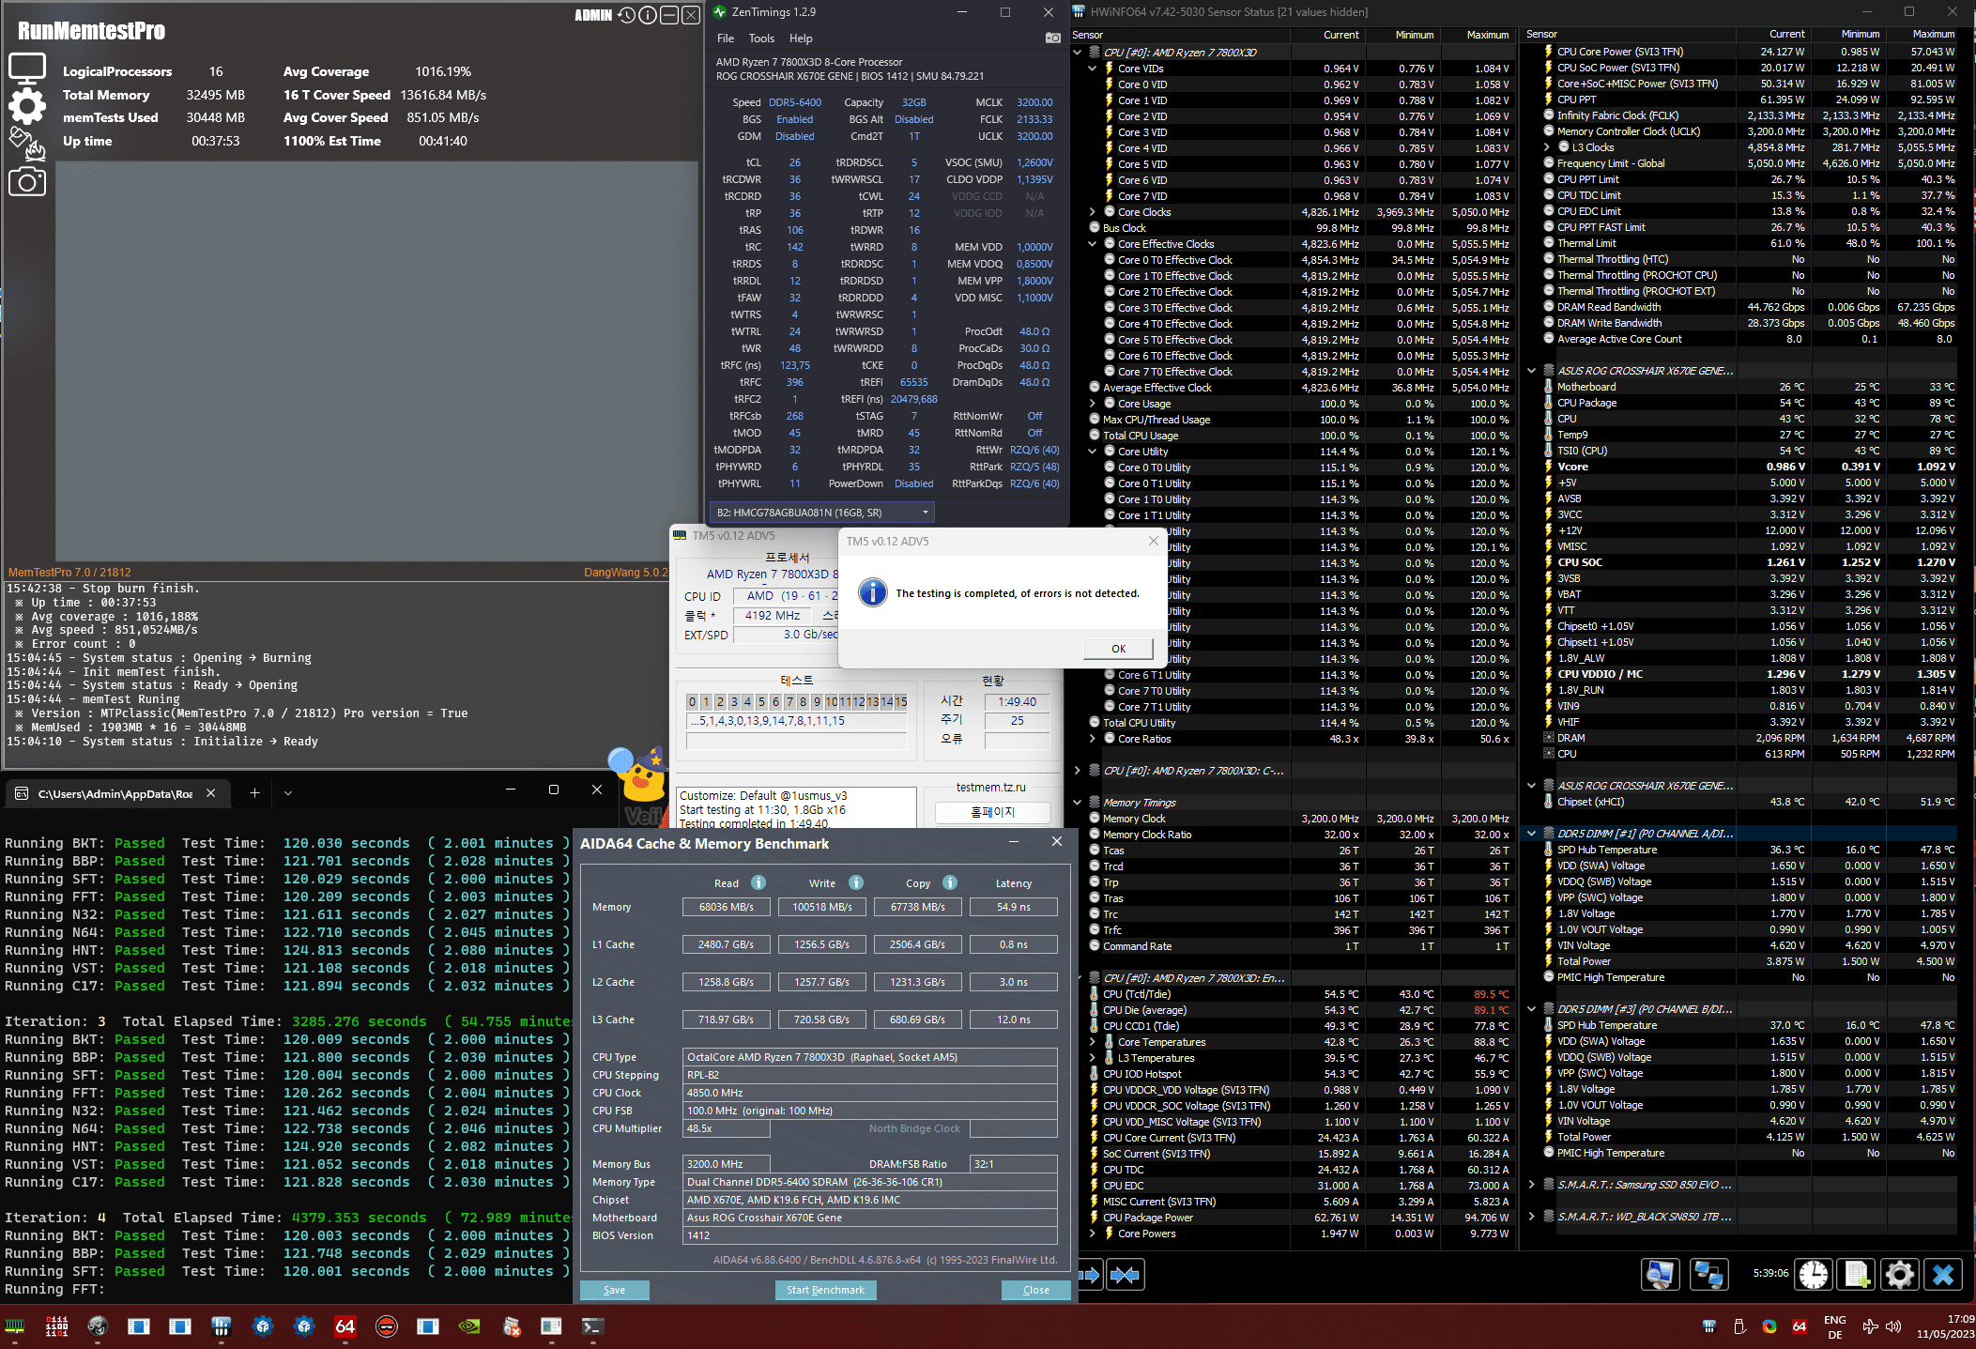This screenshot has width=1976, height=1349.
Task: Click HWiNFO left pane Sensor column header
Action: pos(1179,35)
